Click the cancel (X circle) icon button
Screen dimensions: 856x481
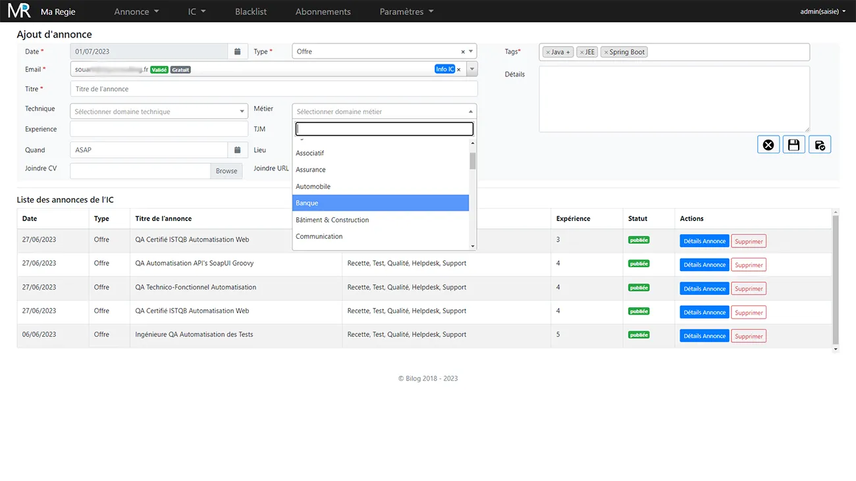tap(768, 145)
